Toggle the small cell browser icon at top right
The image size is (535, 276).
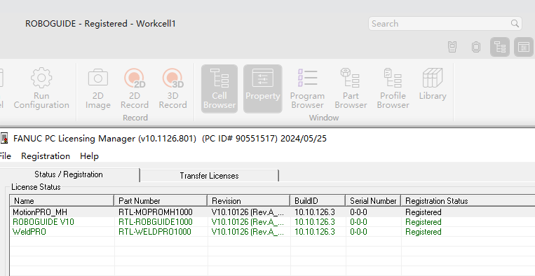[x=500, y=47]
